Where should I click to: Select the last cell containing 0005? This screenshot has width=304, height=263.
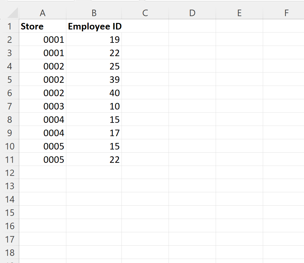pos(43,159)
